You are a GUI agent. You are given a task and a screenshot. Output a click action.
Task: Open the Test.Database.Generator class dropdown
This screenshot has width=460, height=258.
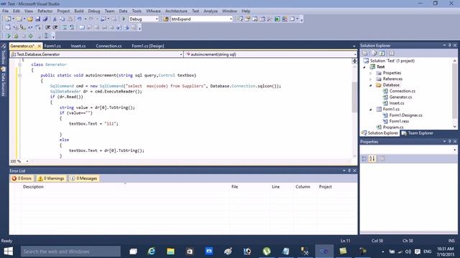point(180,54)
